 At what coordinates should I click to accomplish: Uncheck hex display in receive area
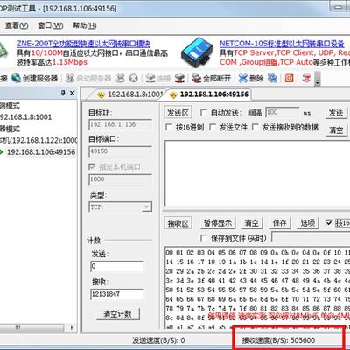pos(329,223)
